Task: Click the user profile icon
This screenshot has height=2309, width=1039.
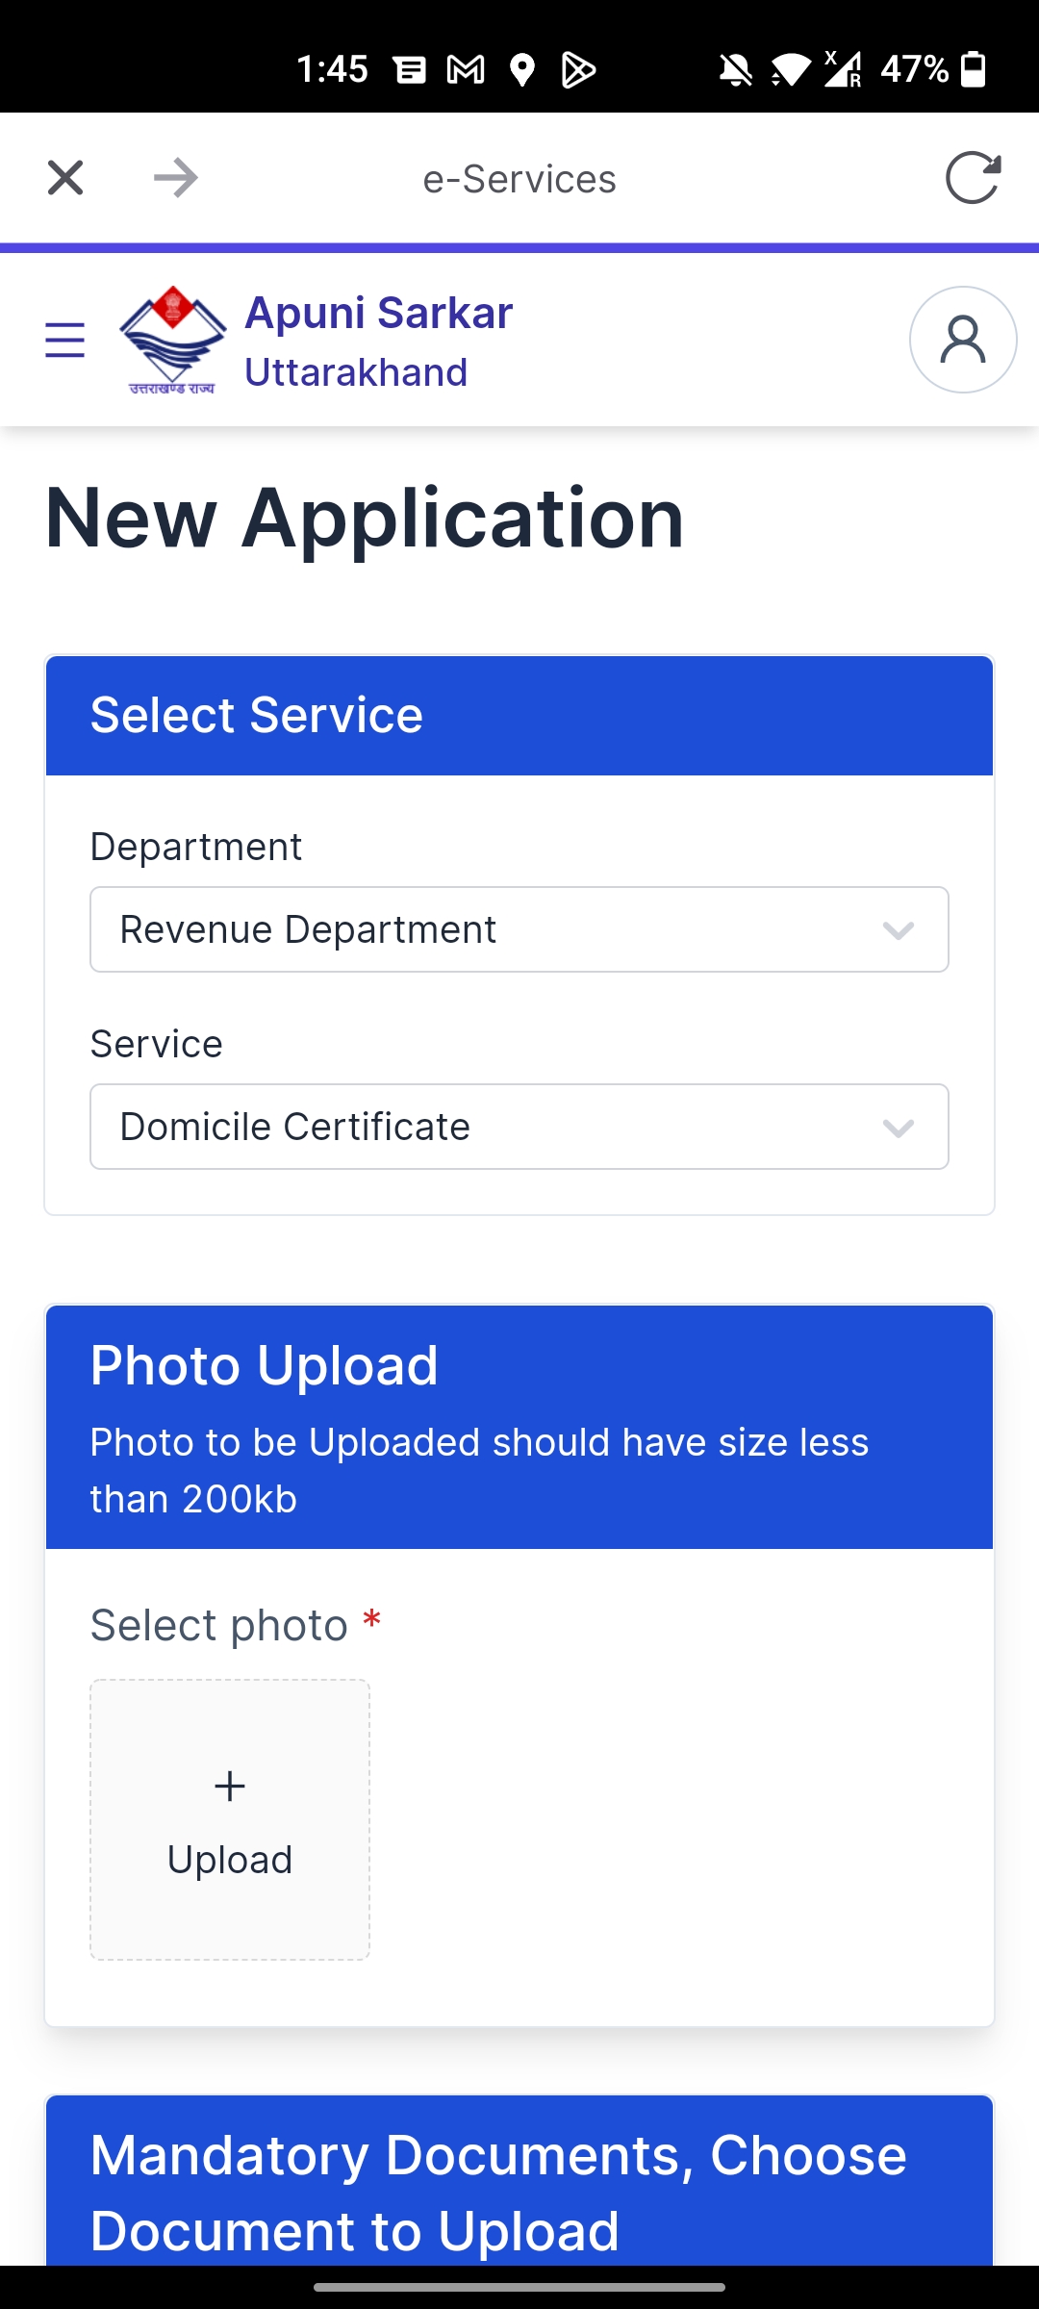Action: (x=961, y=339)
